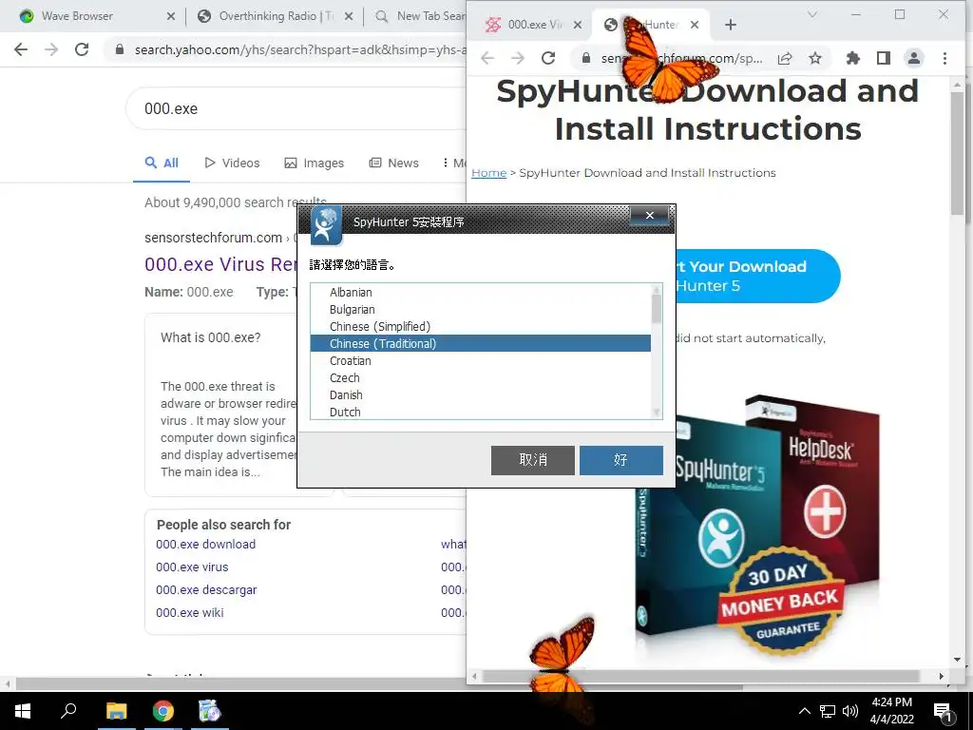The image size is (973, 730).
Task: Click forward arrow in Wave Browser window
Action: tap(51, 49)
